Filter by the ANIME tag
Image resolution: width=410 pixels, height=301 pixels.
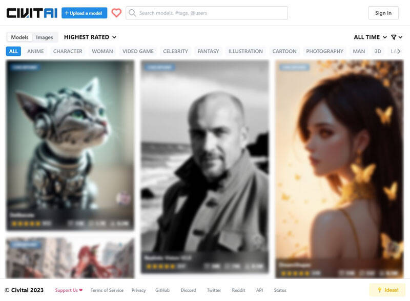pyautogui.click(x=35, y=51)
